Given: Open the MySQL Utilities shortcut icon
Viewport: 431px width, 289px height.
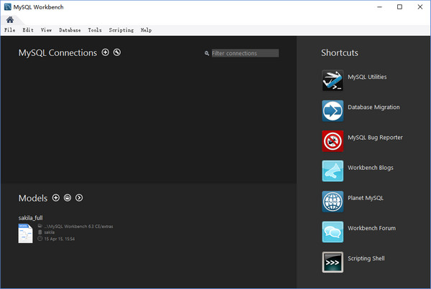Looking at the screenshot, I should (333, 80).
